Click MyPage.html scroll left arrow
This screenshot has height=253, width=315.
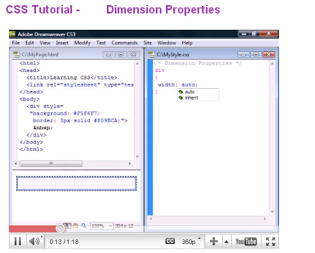pos(16,164)
